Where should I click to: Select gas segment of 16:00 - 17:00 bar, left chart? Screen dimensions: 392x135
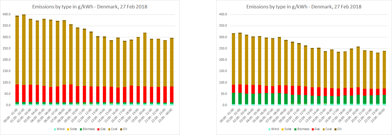coord(125,95)
